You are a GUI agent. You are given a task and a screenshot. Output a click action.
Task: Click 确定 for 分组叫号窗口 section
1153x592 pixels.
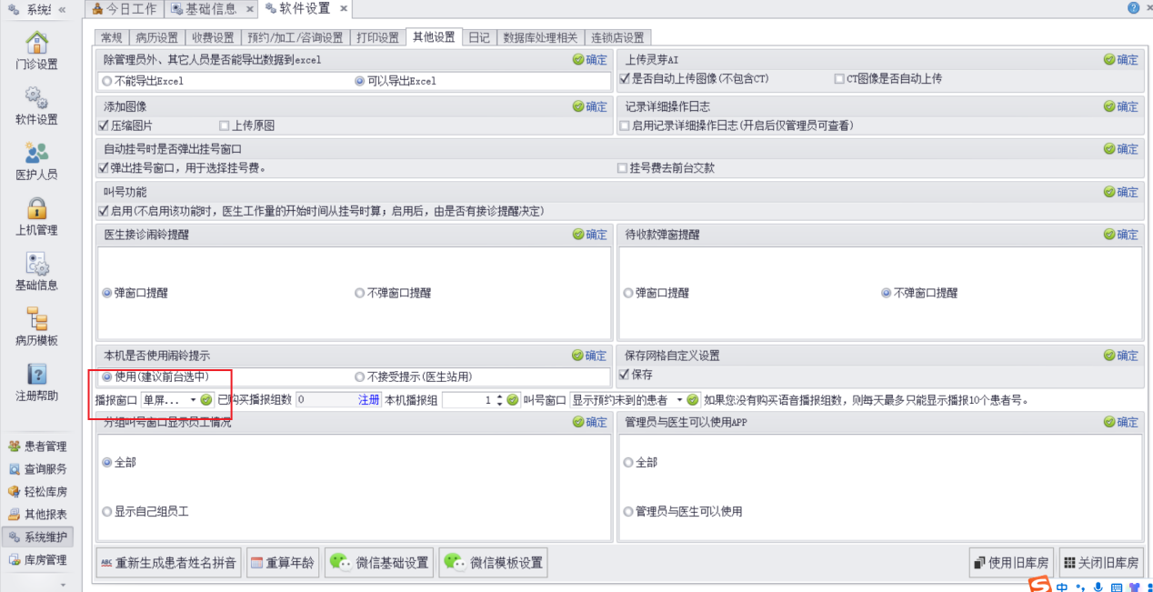click(x=590, y=422)
